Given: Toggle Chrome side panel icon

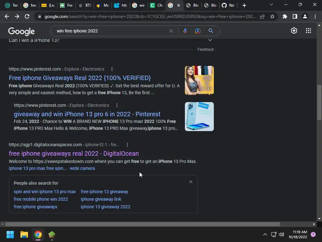Looking at the screenshot, I should (x=295, y=16).
